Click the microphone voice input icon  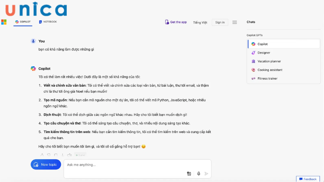pos(198,174)
